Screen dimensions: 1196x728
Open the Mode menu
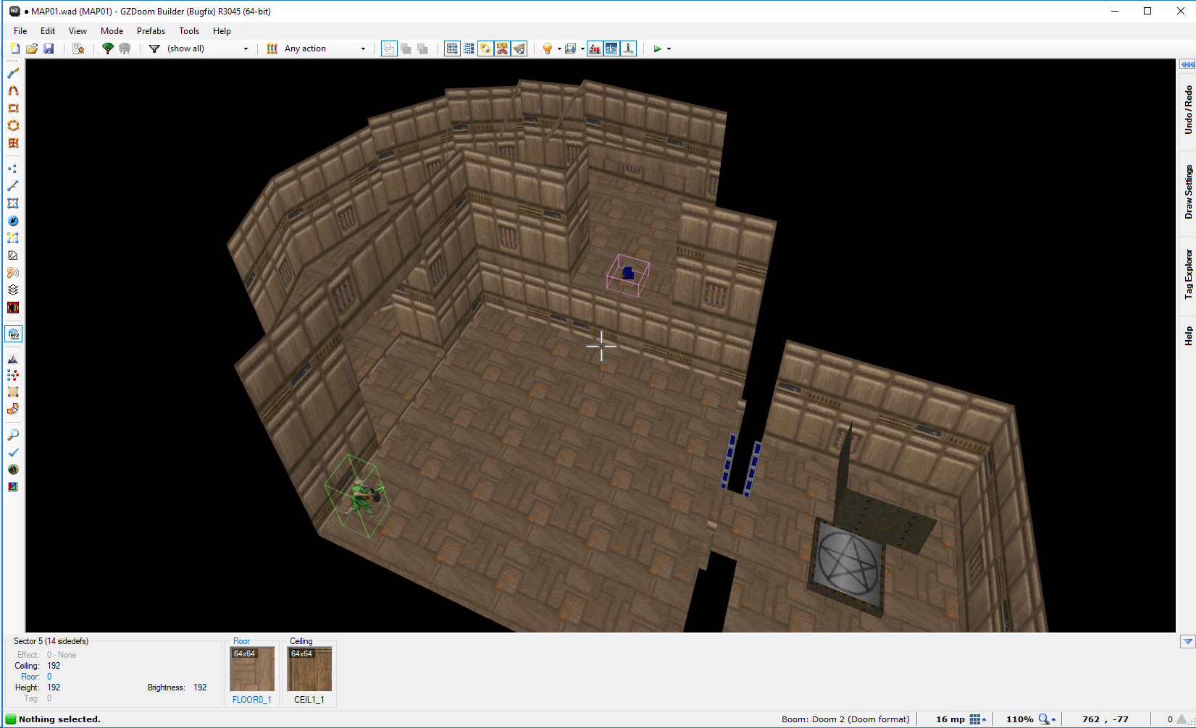112,31
